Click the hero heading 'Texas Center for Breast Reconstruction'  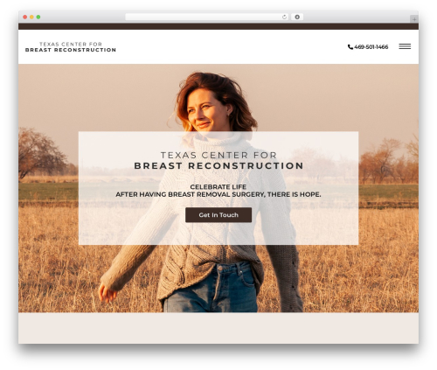tap(218, 160)
